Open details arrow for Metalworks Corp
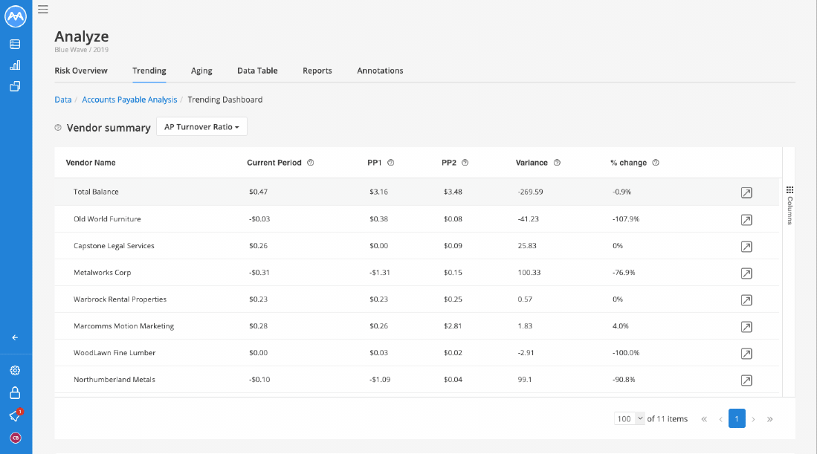 [x=746, y=273]
